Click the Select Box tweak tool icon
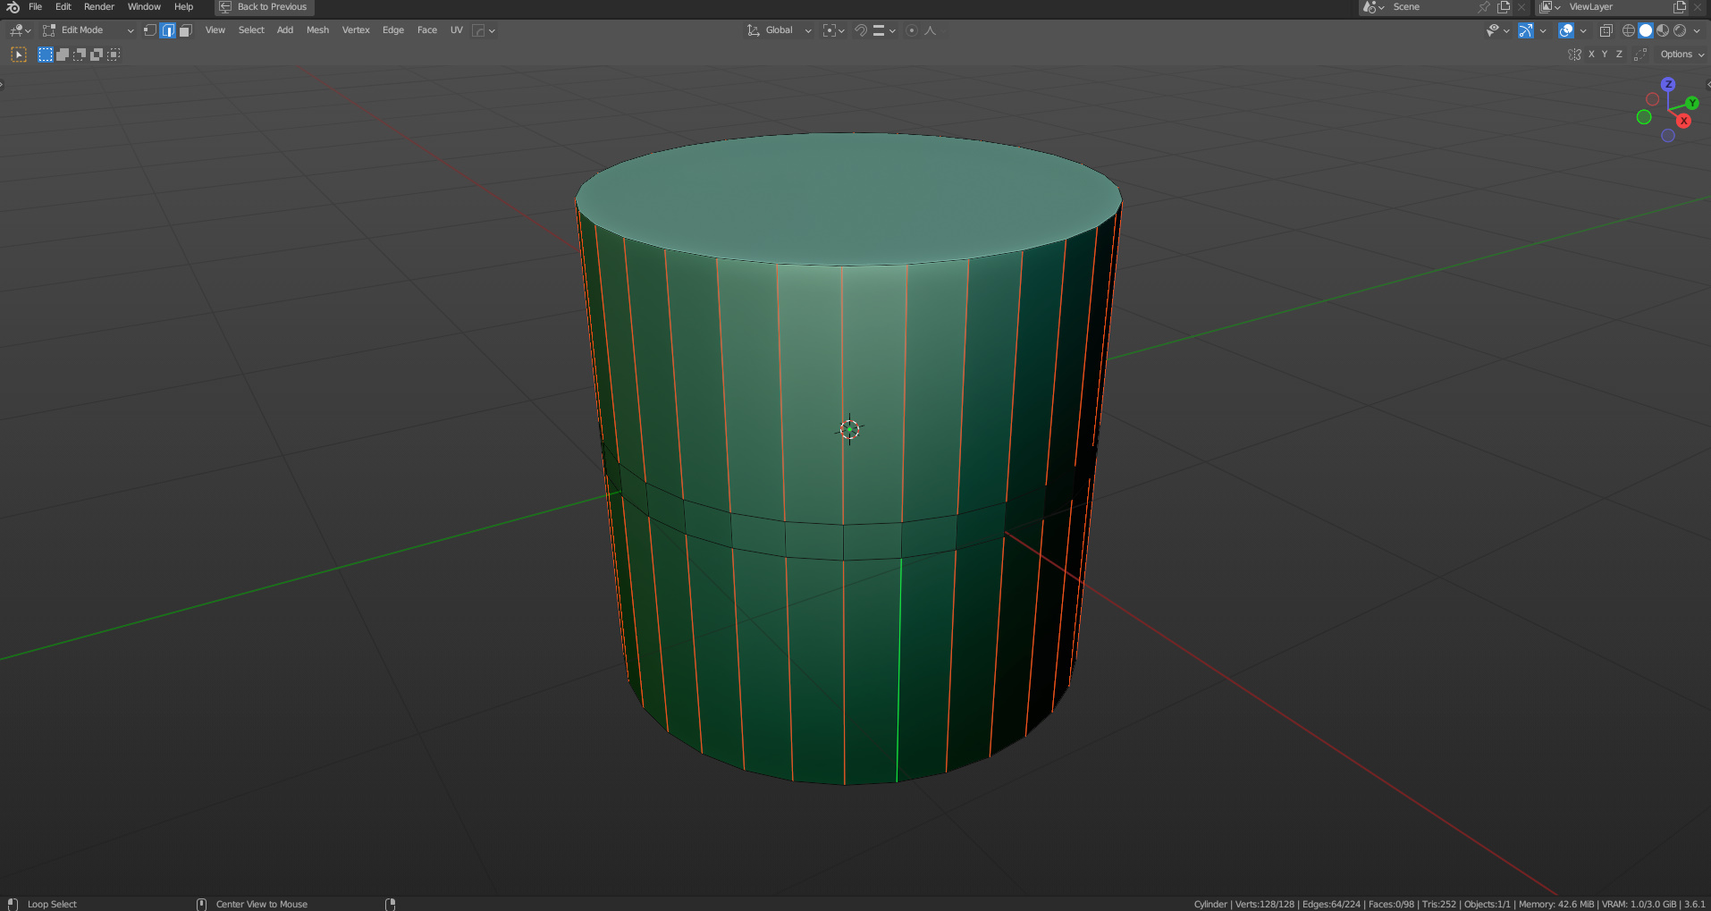Viewport: 1711px width, 911px height. 19,55
